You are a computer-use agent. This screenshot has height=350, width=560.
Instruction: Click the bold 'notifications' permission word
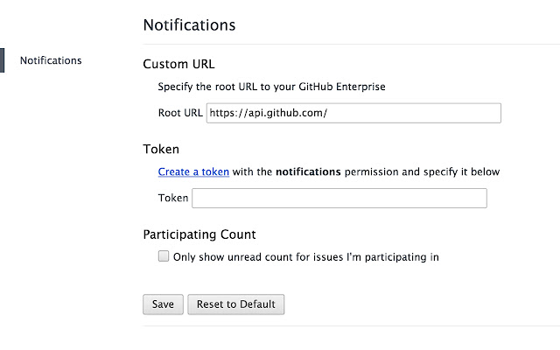(307, 172)
